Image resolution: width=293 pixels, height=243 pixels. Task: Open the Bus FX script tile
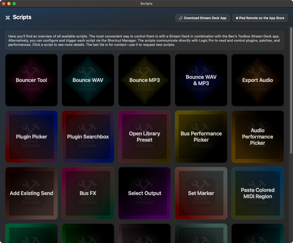point(88,193)
